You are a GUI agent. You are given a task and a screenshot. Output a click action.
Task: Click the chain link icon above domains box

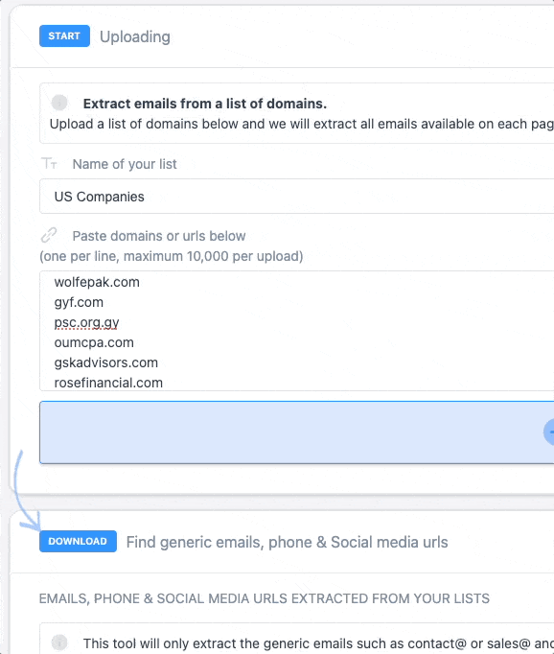(x=49, y=235)
